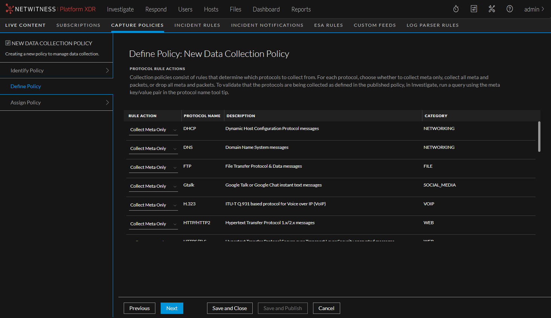Open the rule action dropdown for Gtalk
Screen dimensions: 551x318
[x=153, y=186]
